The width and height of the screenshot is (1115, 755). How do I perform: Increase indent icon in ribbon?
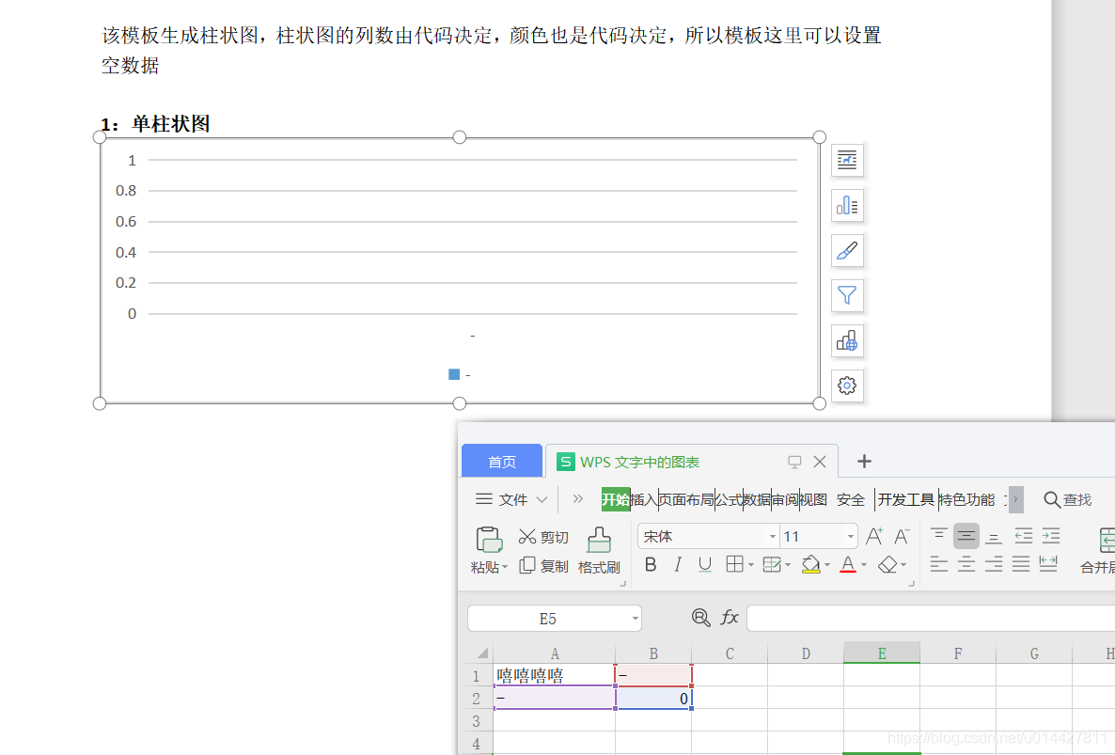click(1051, 535)
